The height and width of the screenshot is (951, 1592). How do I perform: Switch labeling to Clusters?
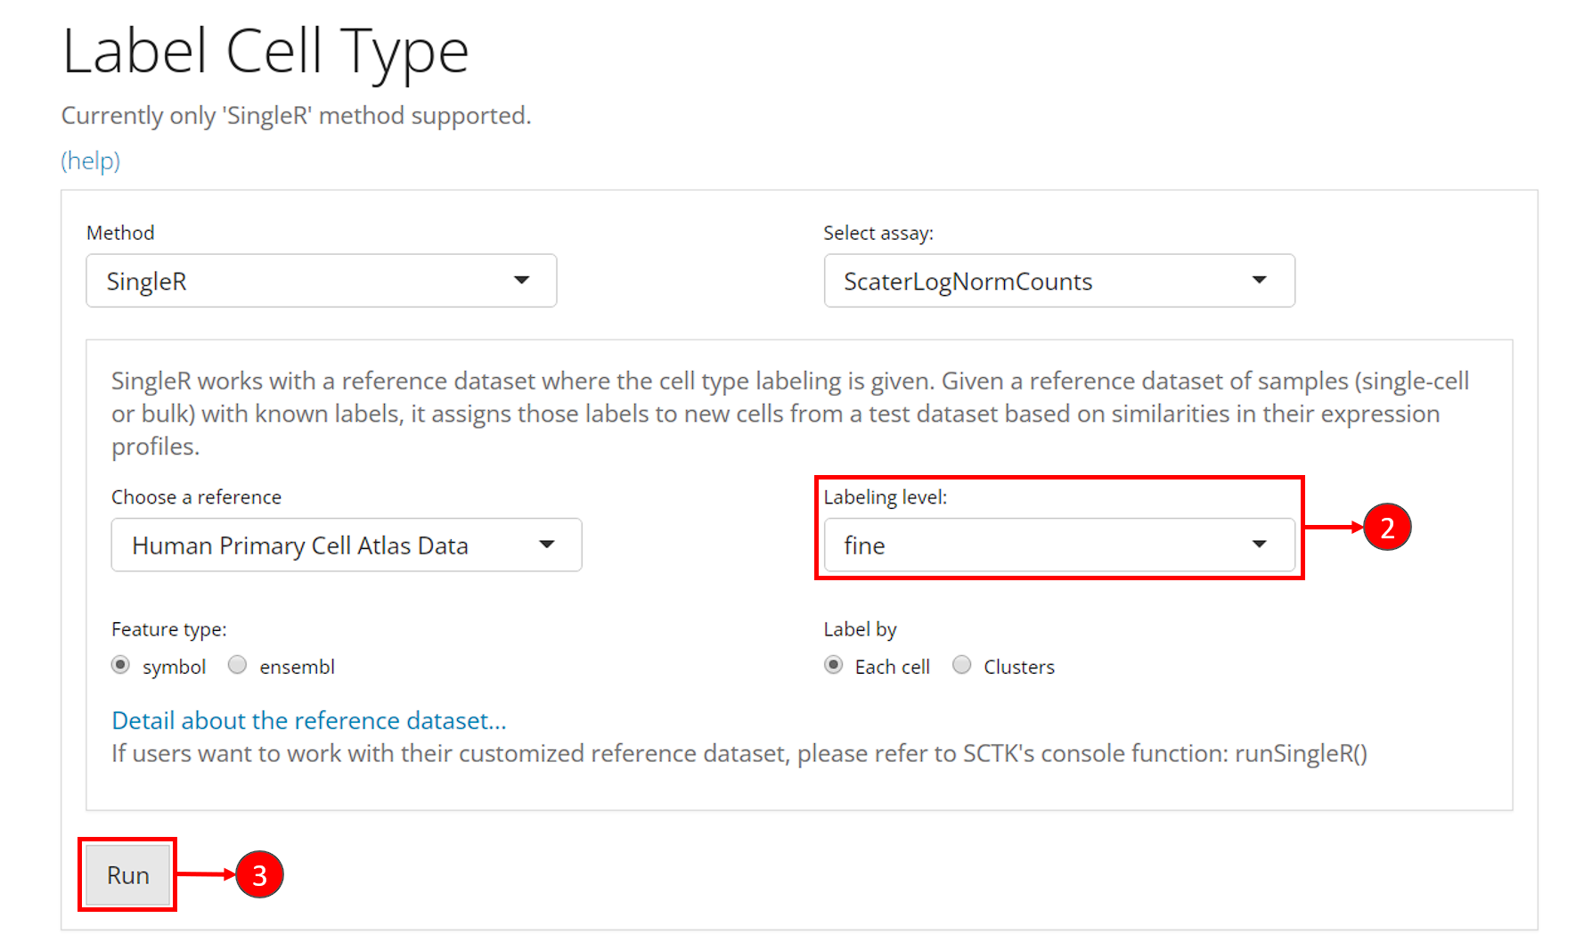click(961, 666)
